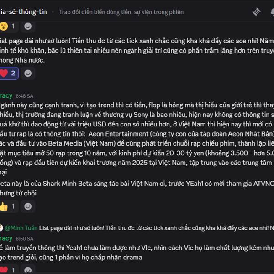
Task: Click the message mentioning Aeon Entertainment
Action: (137, 134)
